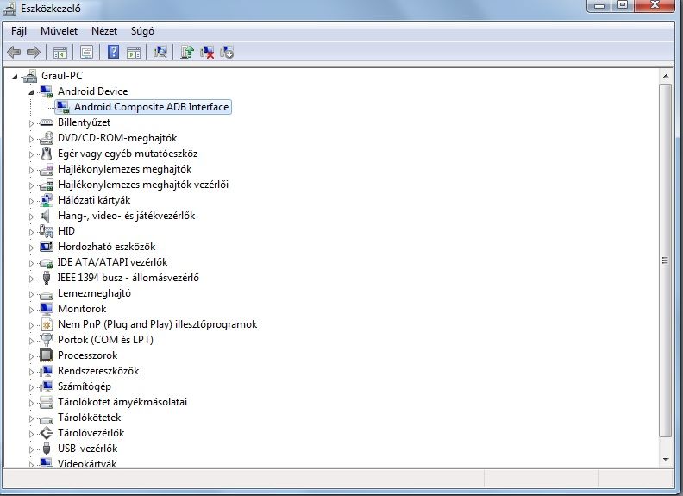683x496 pixels.
Task: Expand the DVD/CD-ROM-meghajtók category
Action: [31, 139]
